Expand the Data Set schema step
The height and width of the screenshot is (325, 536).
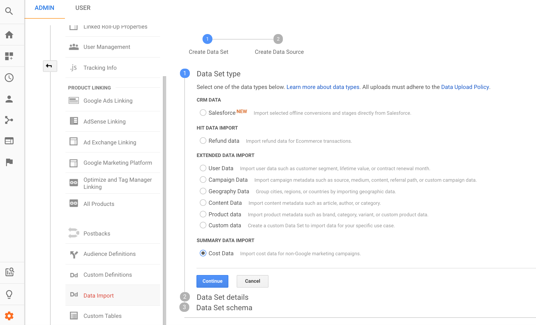tap(224, 308)
